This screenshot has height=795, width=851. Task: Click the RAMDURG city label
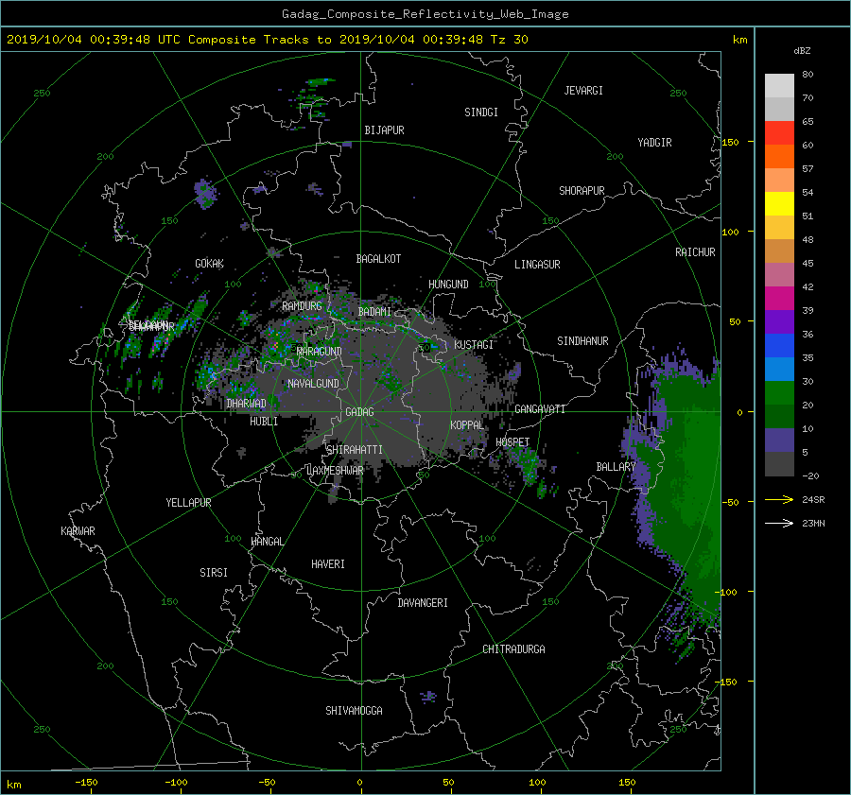pos(302,306)
